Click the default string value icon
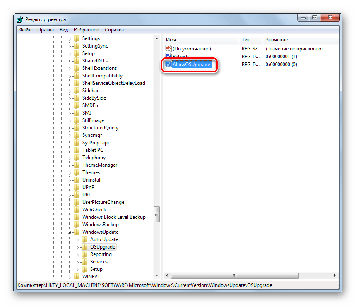This screenshot has width=356, height=306. tap(168, 49)
